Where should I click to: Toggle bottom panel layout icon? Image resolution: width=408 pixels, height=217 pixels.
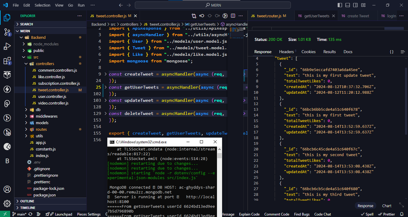coord(347,5)
